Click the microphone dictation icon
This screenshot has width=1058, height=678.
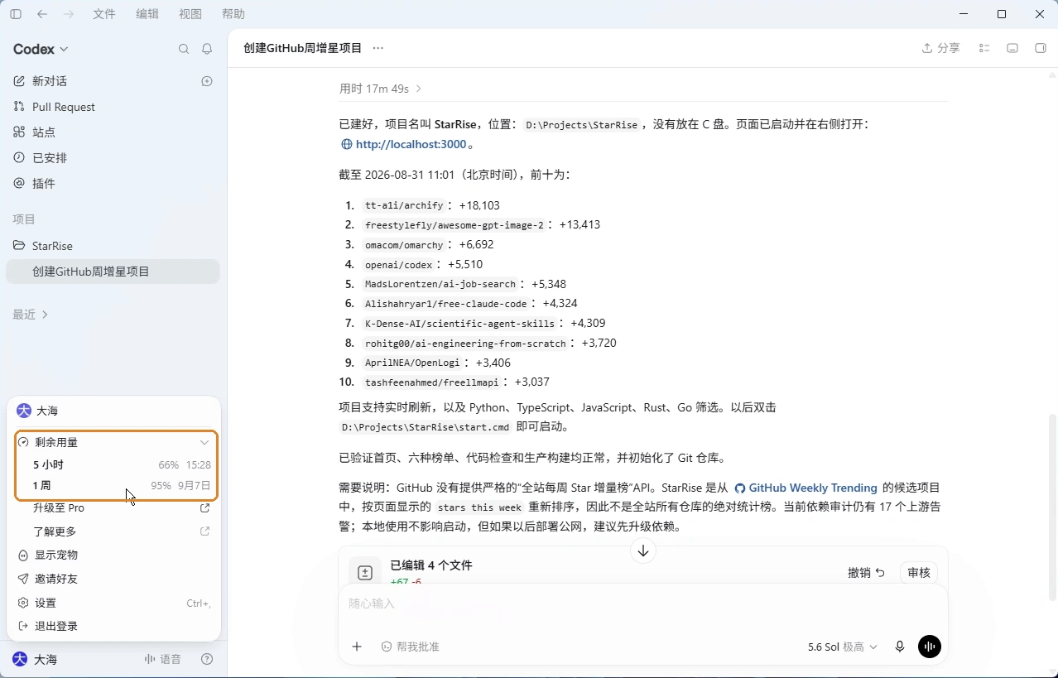900,647
